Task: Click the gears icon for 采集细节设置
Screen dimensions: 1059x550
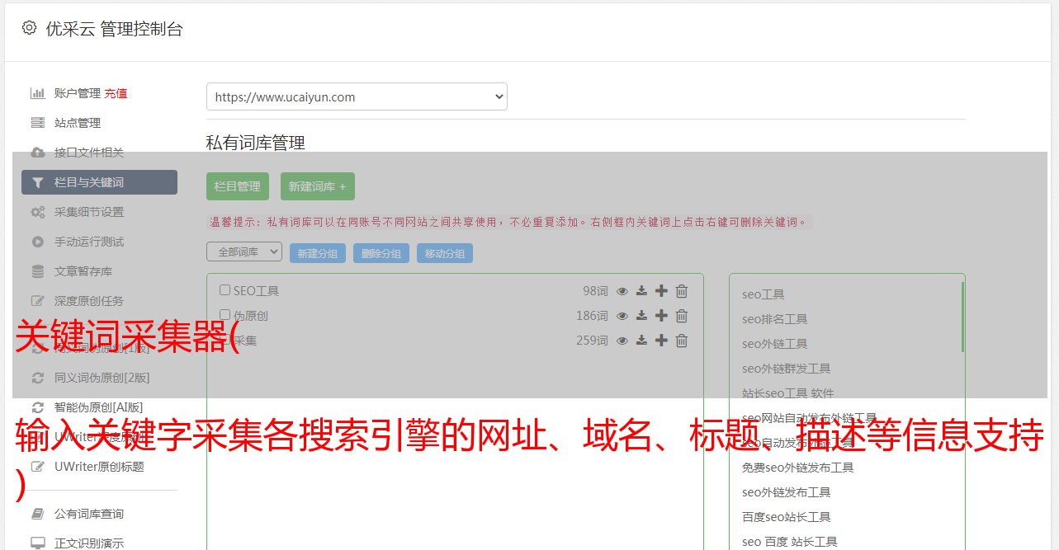Action: point(37,212)
